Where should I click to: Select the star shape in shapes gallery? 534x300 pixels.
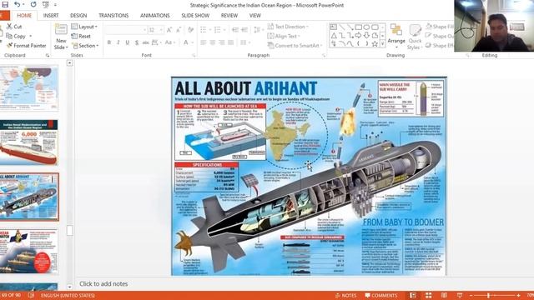[375, 43]
